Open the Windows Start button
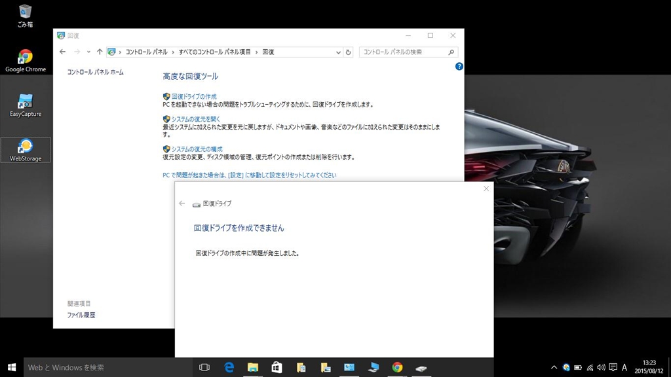This screenshot has width=671, height=377. [12, 368]
